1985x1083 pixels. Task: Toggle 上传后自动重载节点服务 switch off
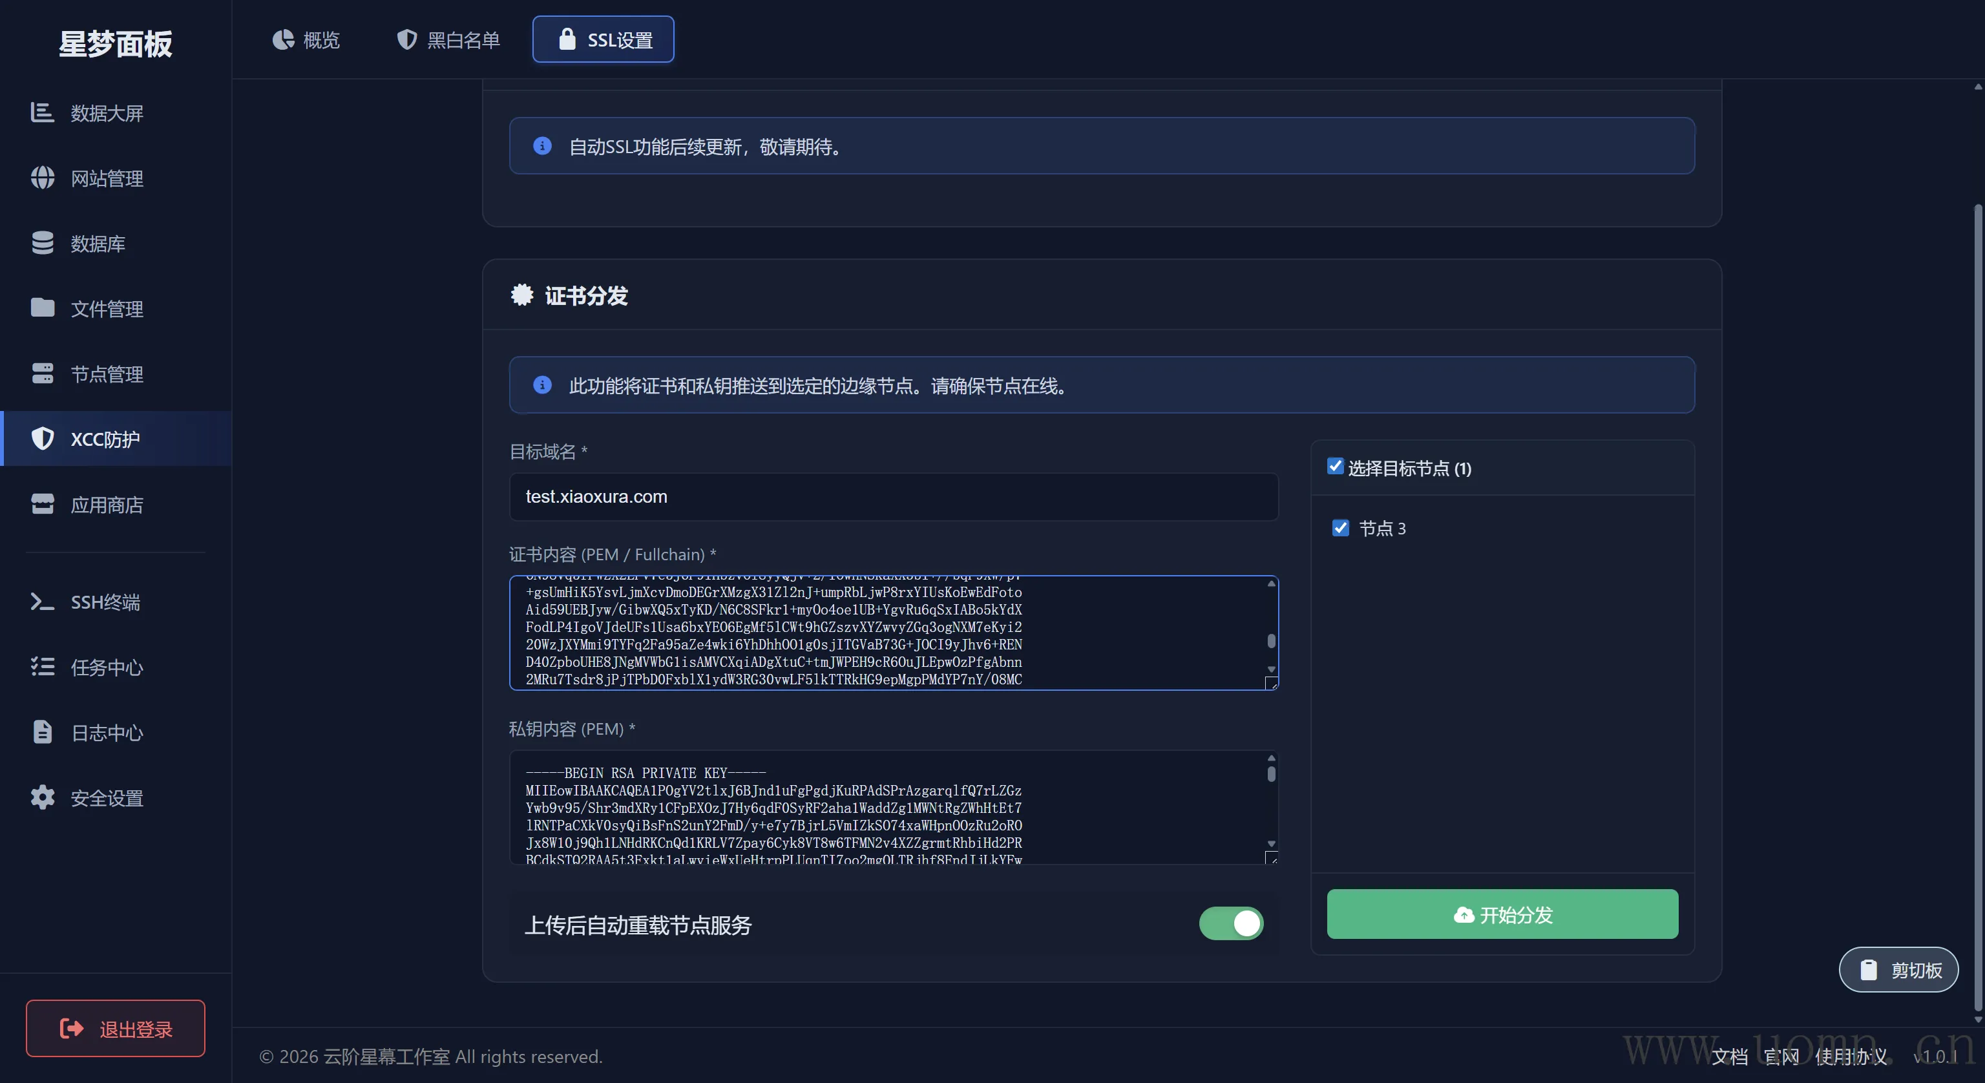(x=1230, y=923)
